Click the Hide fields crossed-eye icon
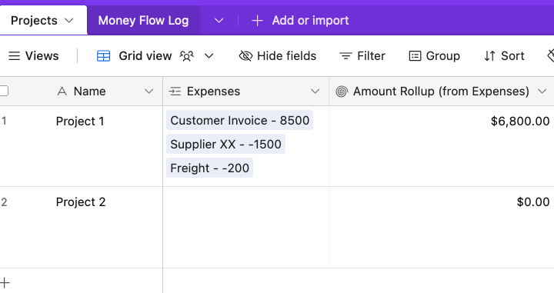This screenshot has height=293, width=554. (x=245, y=56)
